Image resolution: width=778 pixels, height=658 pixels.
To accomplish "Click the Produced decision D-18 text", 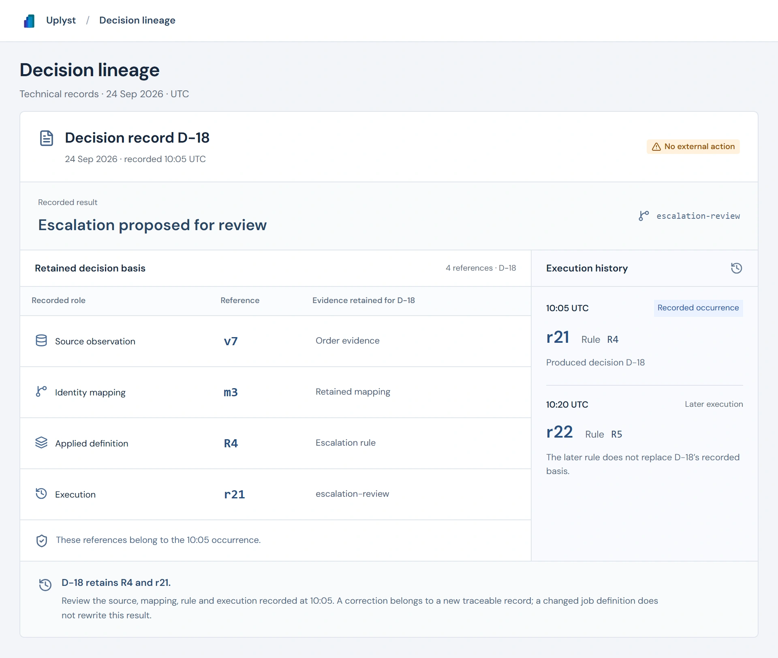I will point(595,363).
